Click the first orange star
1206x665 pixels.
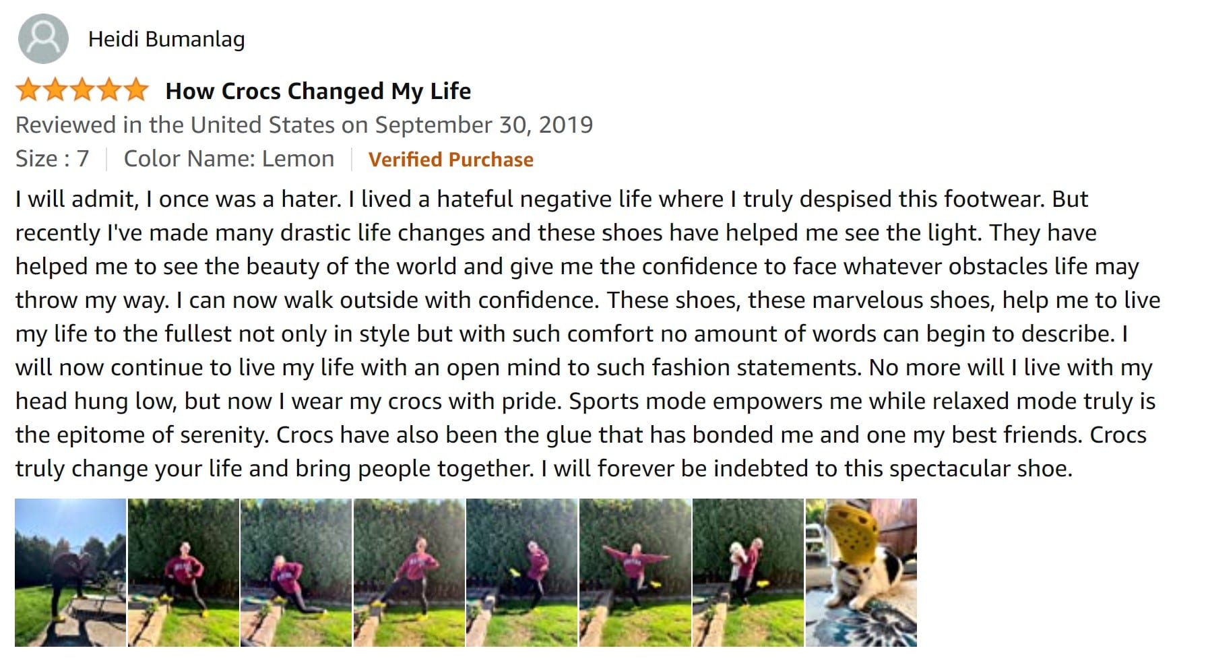coord(29,90)
